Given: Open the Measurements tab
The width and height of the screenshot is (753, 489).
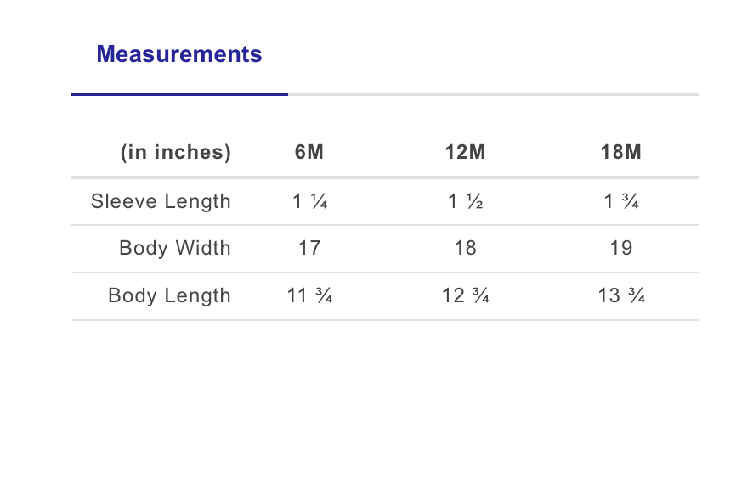Looking at the screenshot, I should click(178, 54).
